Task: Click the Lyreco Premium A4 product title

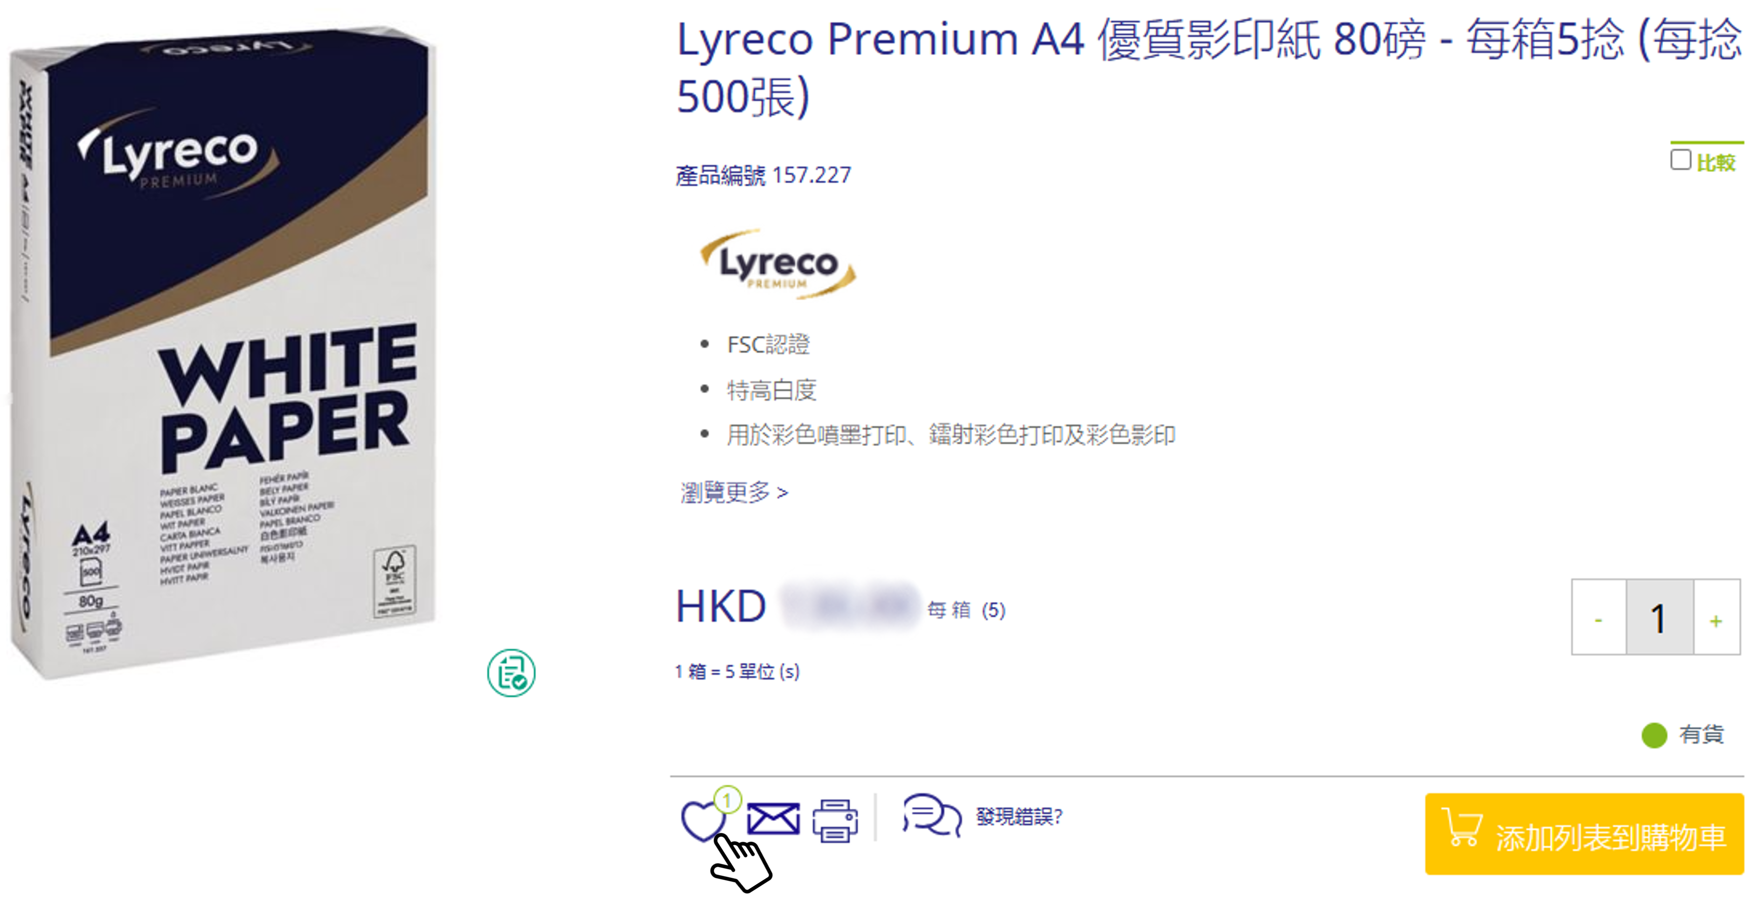Action: pyautogui.click(x=1208, y=67)
